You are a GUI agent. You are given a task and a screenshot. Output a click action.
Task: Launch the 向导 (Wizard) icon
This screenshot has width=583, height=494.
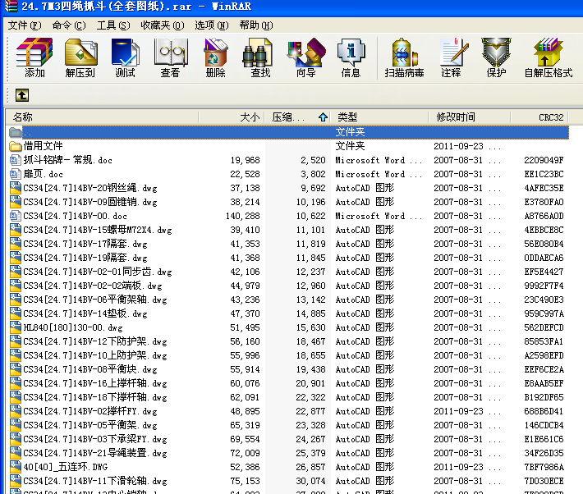coord(305,57)
